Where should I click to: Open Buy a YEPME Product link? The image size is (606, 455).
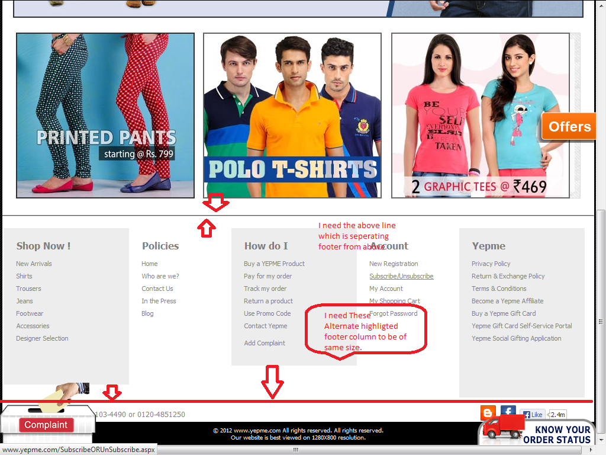(274, 264)
